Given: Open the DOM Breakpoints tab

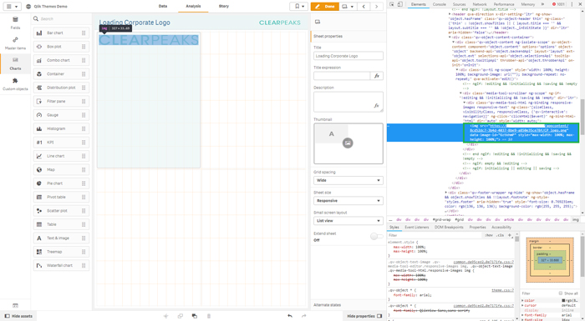Looking at the screenshot, I should click(449, 227).
